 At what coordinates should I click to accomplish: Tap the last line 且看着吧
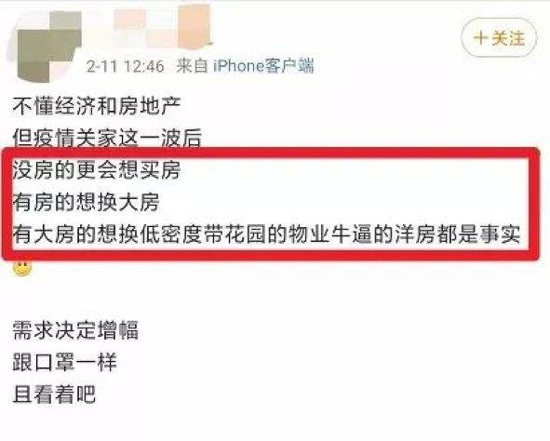[x=54, y=394]
